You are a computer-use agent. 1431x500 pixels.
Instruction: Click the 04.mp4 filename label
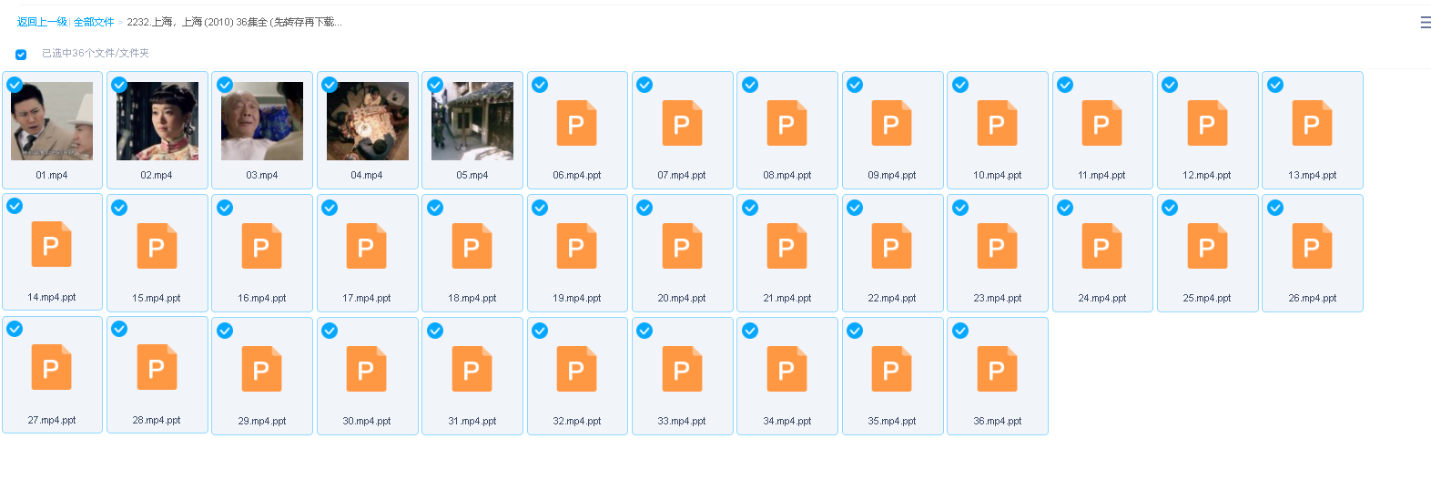coord(367,175)
